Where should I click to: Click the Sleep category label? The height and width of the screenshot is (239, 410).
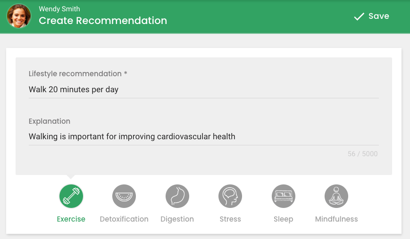click(284, 219)
